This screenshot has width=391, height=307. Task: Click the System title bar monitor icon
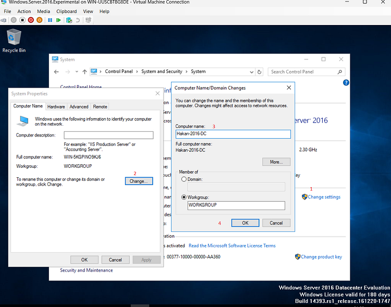tap(55, 59)
